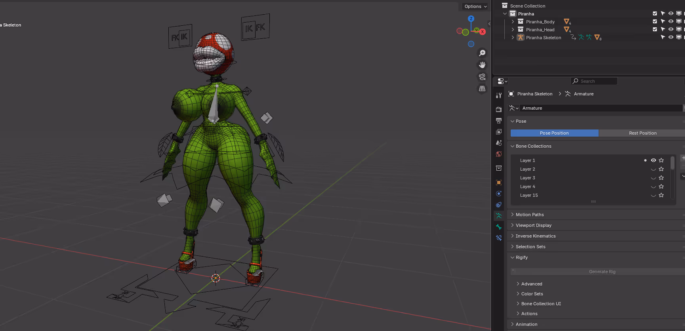Image resolution: width=685 pixels, height=331 pixels.
Task: Select Pose Position mode
Action: tap(554, 133)
